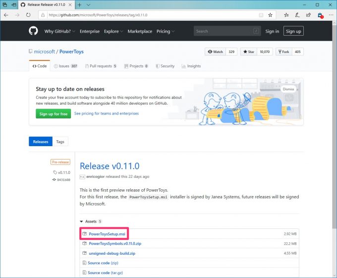Open a new tab with plus
The image size is (337, 278).
click(x=79, y=5)
